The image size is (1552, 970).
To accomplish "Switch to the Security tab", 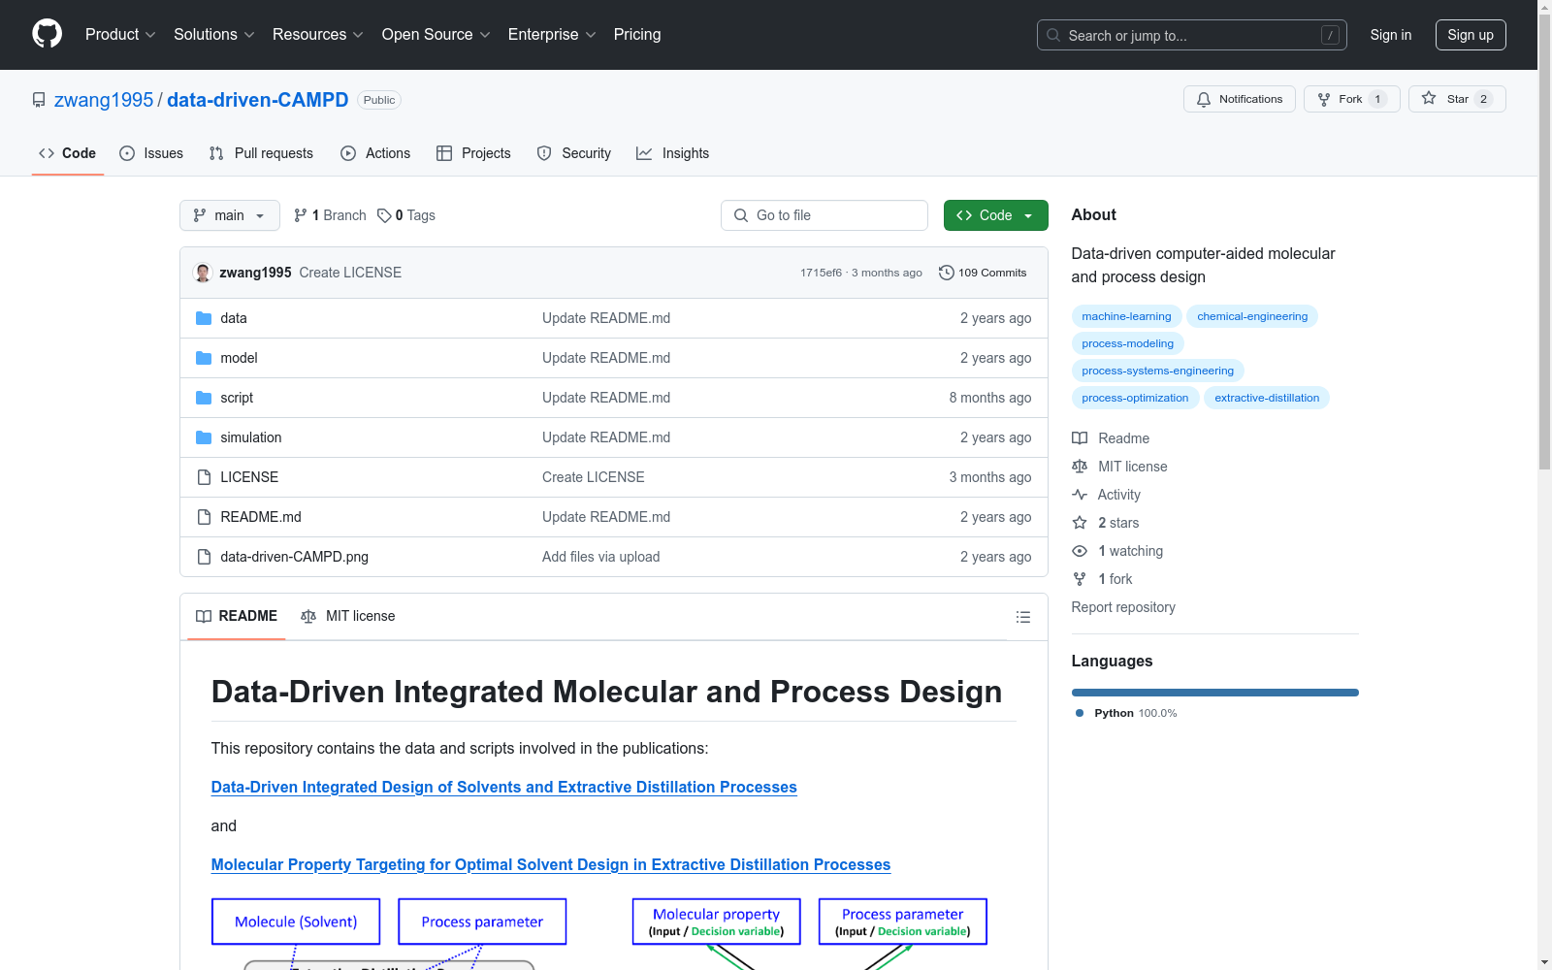I will tap(574, 153).
